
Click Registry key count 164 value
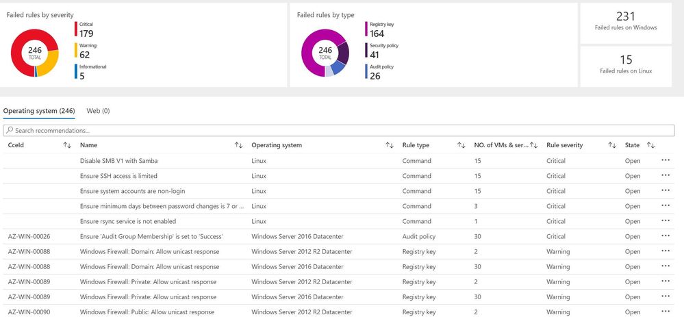(377, 34)
